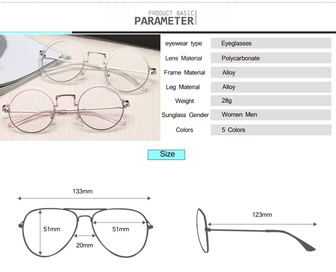Click the 51mm lens width label
336x272 pixels.
click(x=121, y=229)
